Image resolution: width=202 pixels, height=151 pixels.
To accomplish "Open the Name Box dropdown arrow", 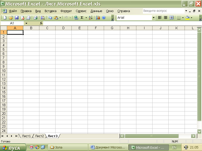I will (x=26, y=23).
